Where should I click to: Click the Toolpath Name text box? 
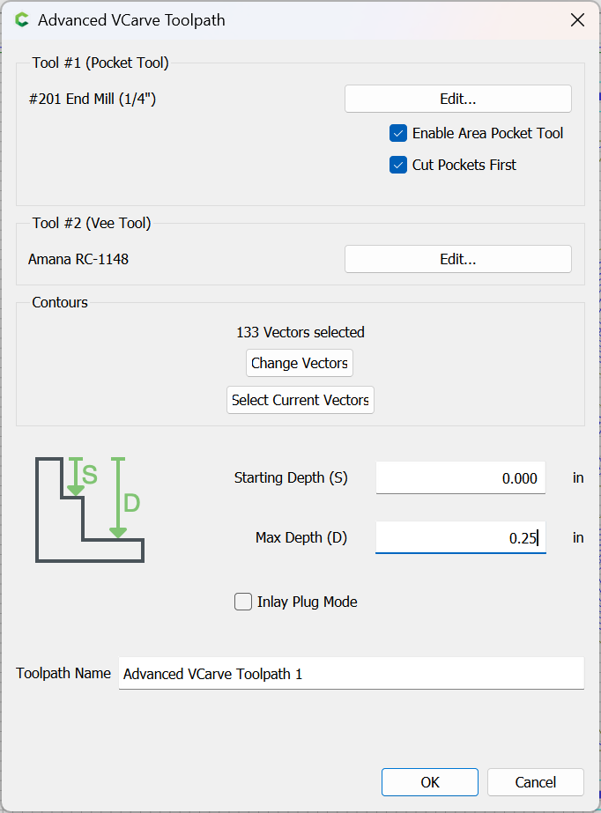pyautogui.click(x=351, y=674)
